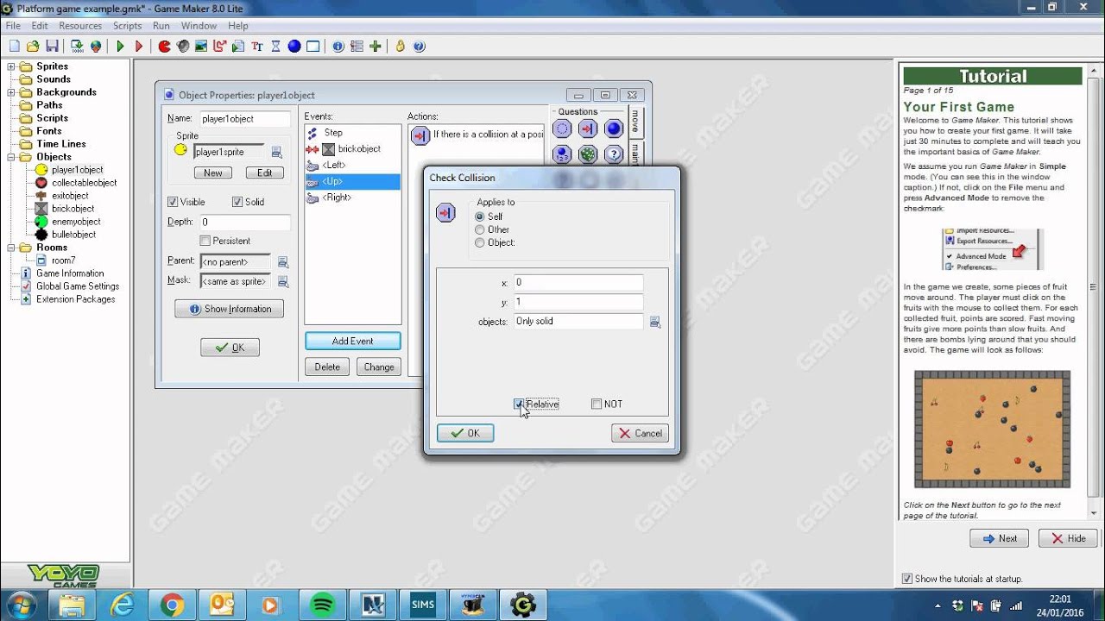
Task: Select the Object radio button
Action: click(480, 242)
